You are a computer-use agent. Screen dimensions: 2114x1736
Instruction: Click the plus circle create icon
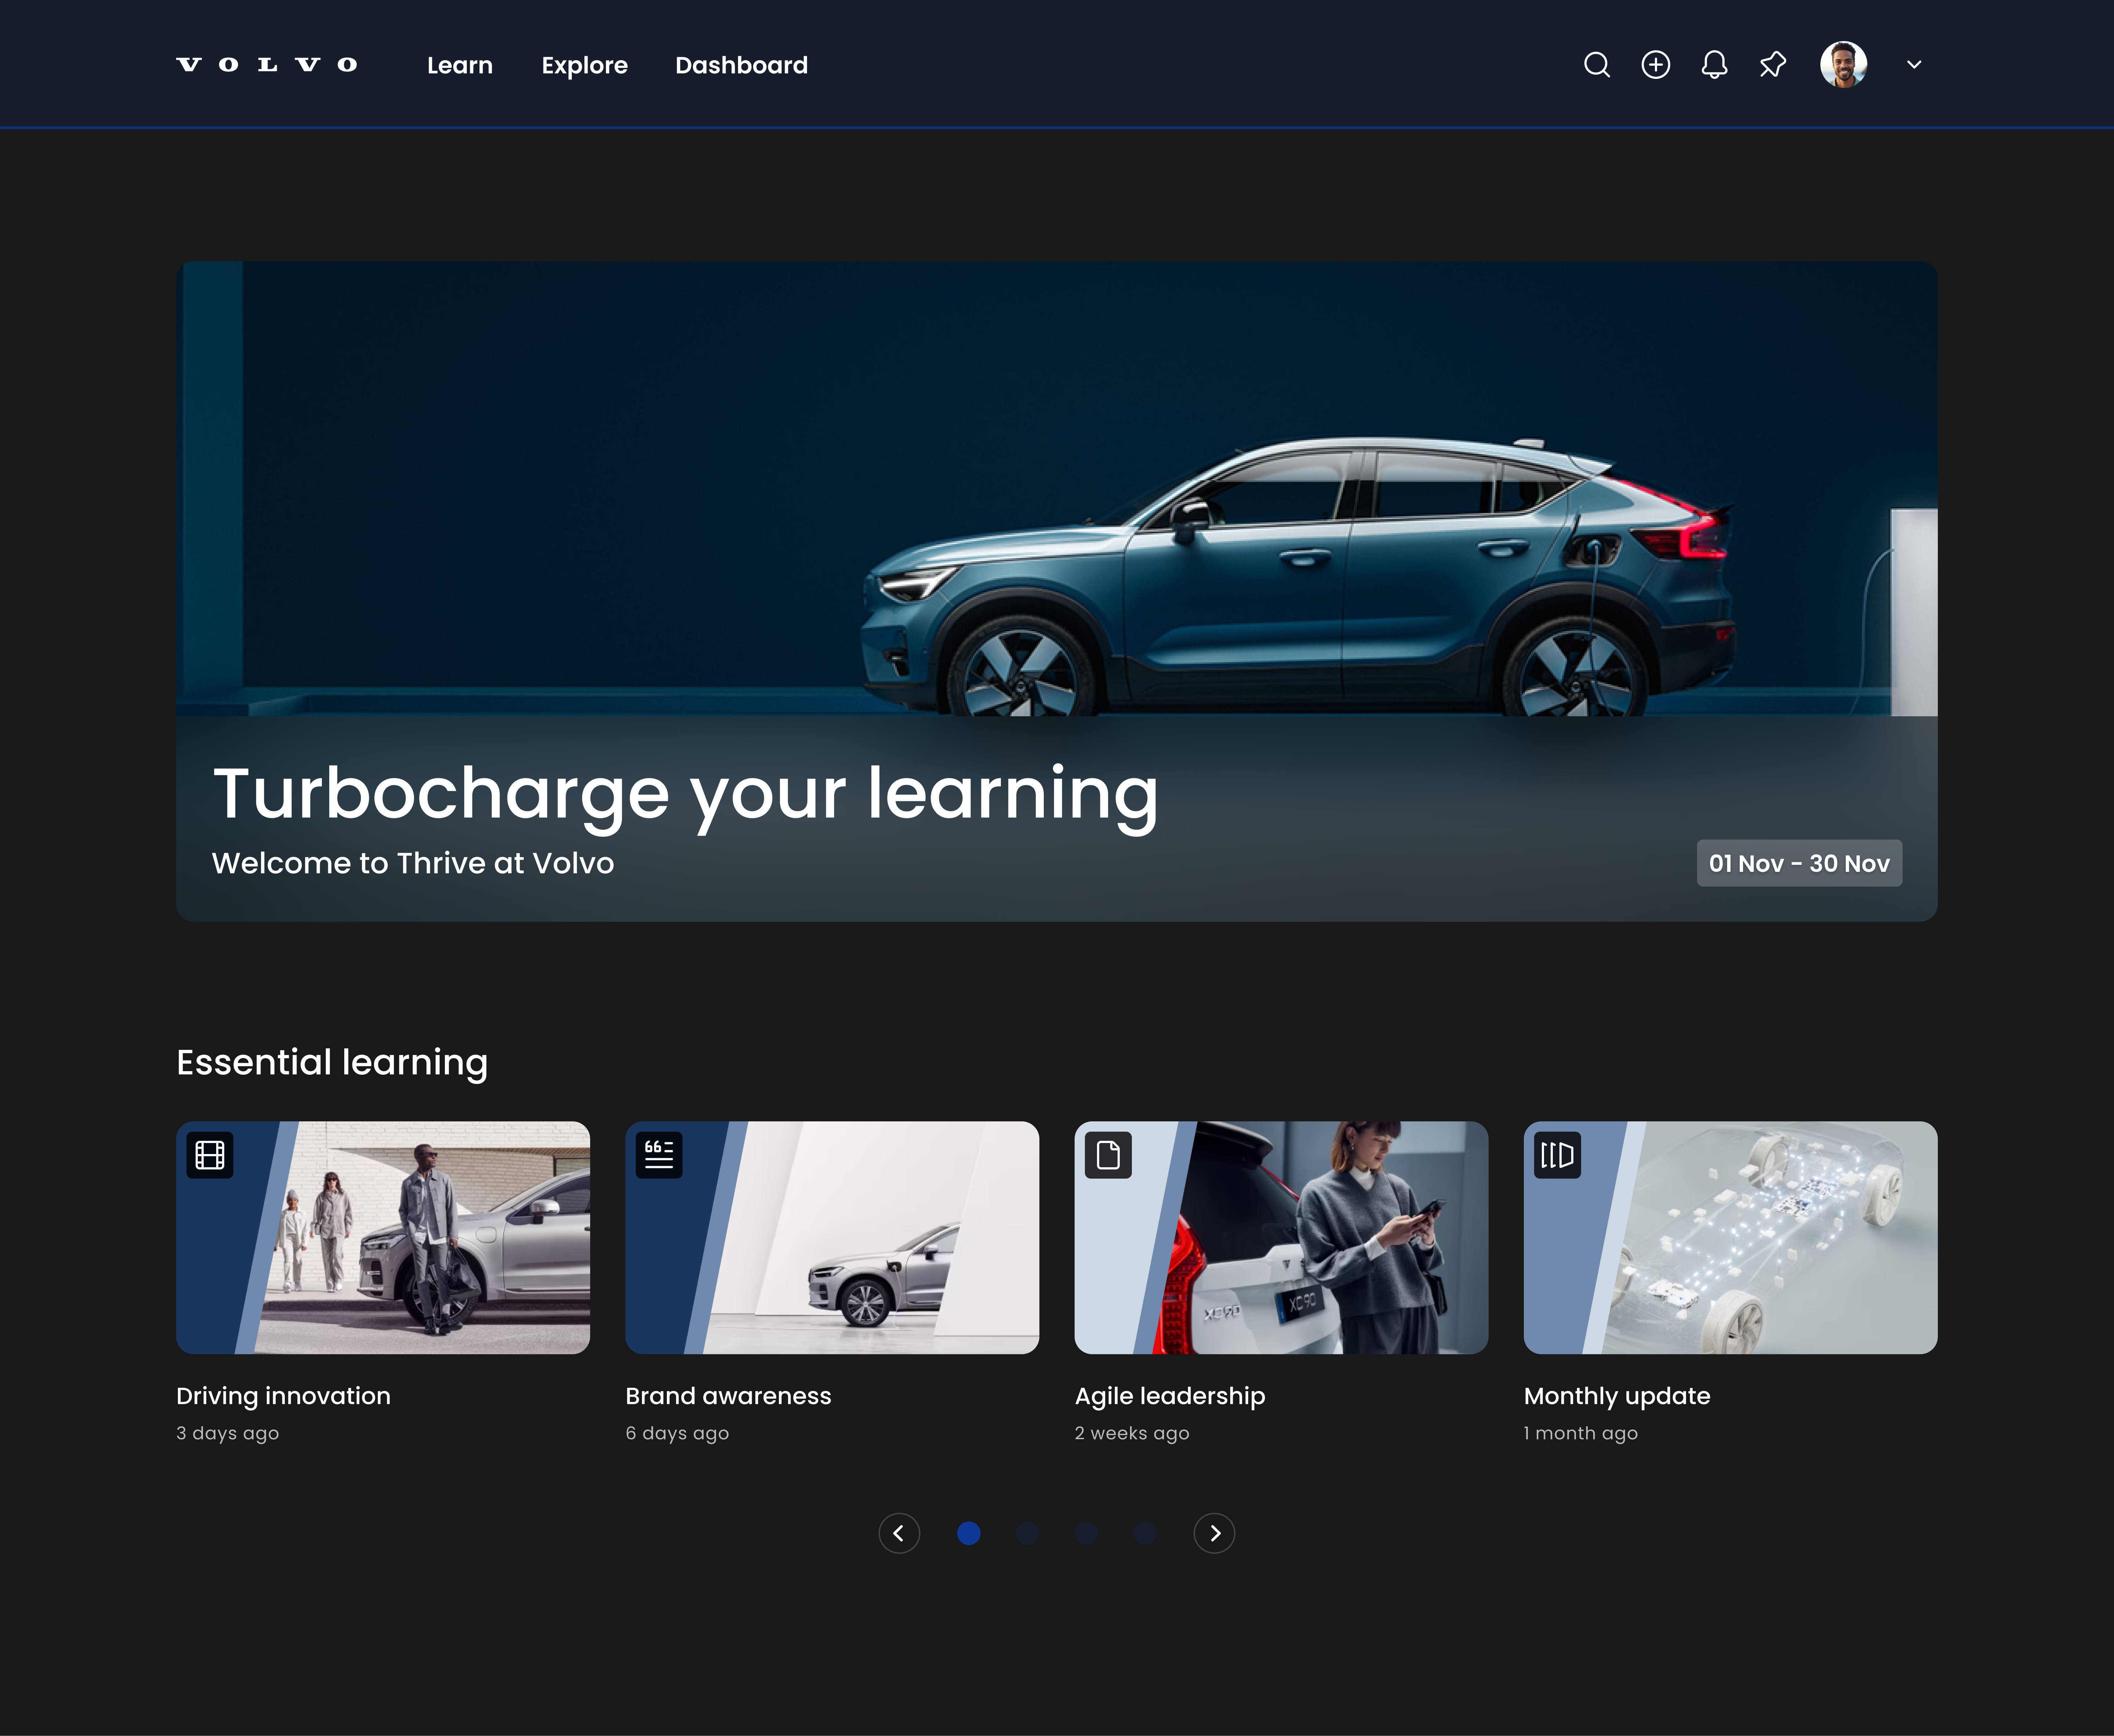[x=1656, y=65]
